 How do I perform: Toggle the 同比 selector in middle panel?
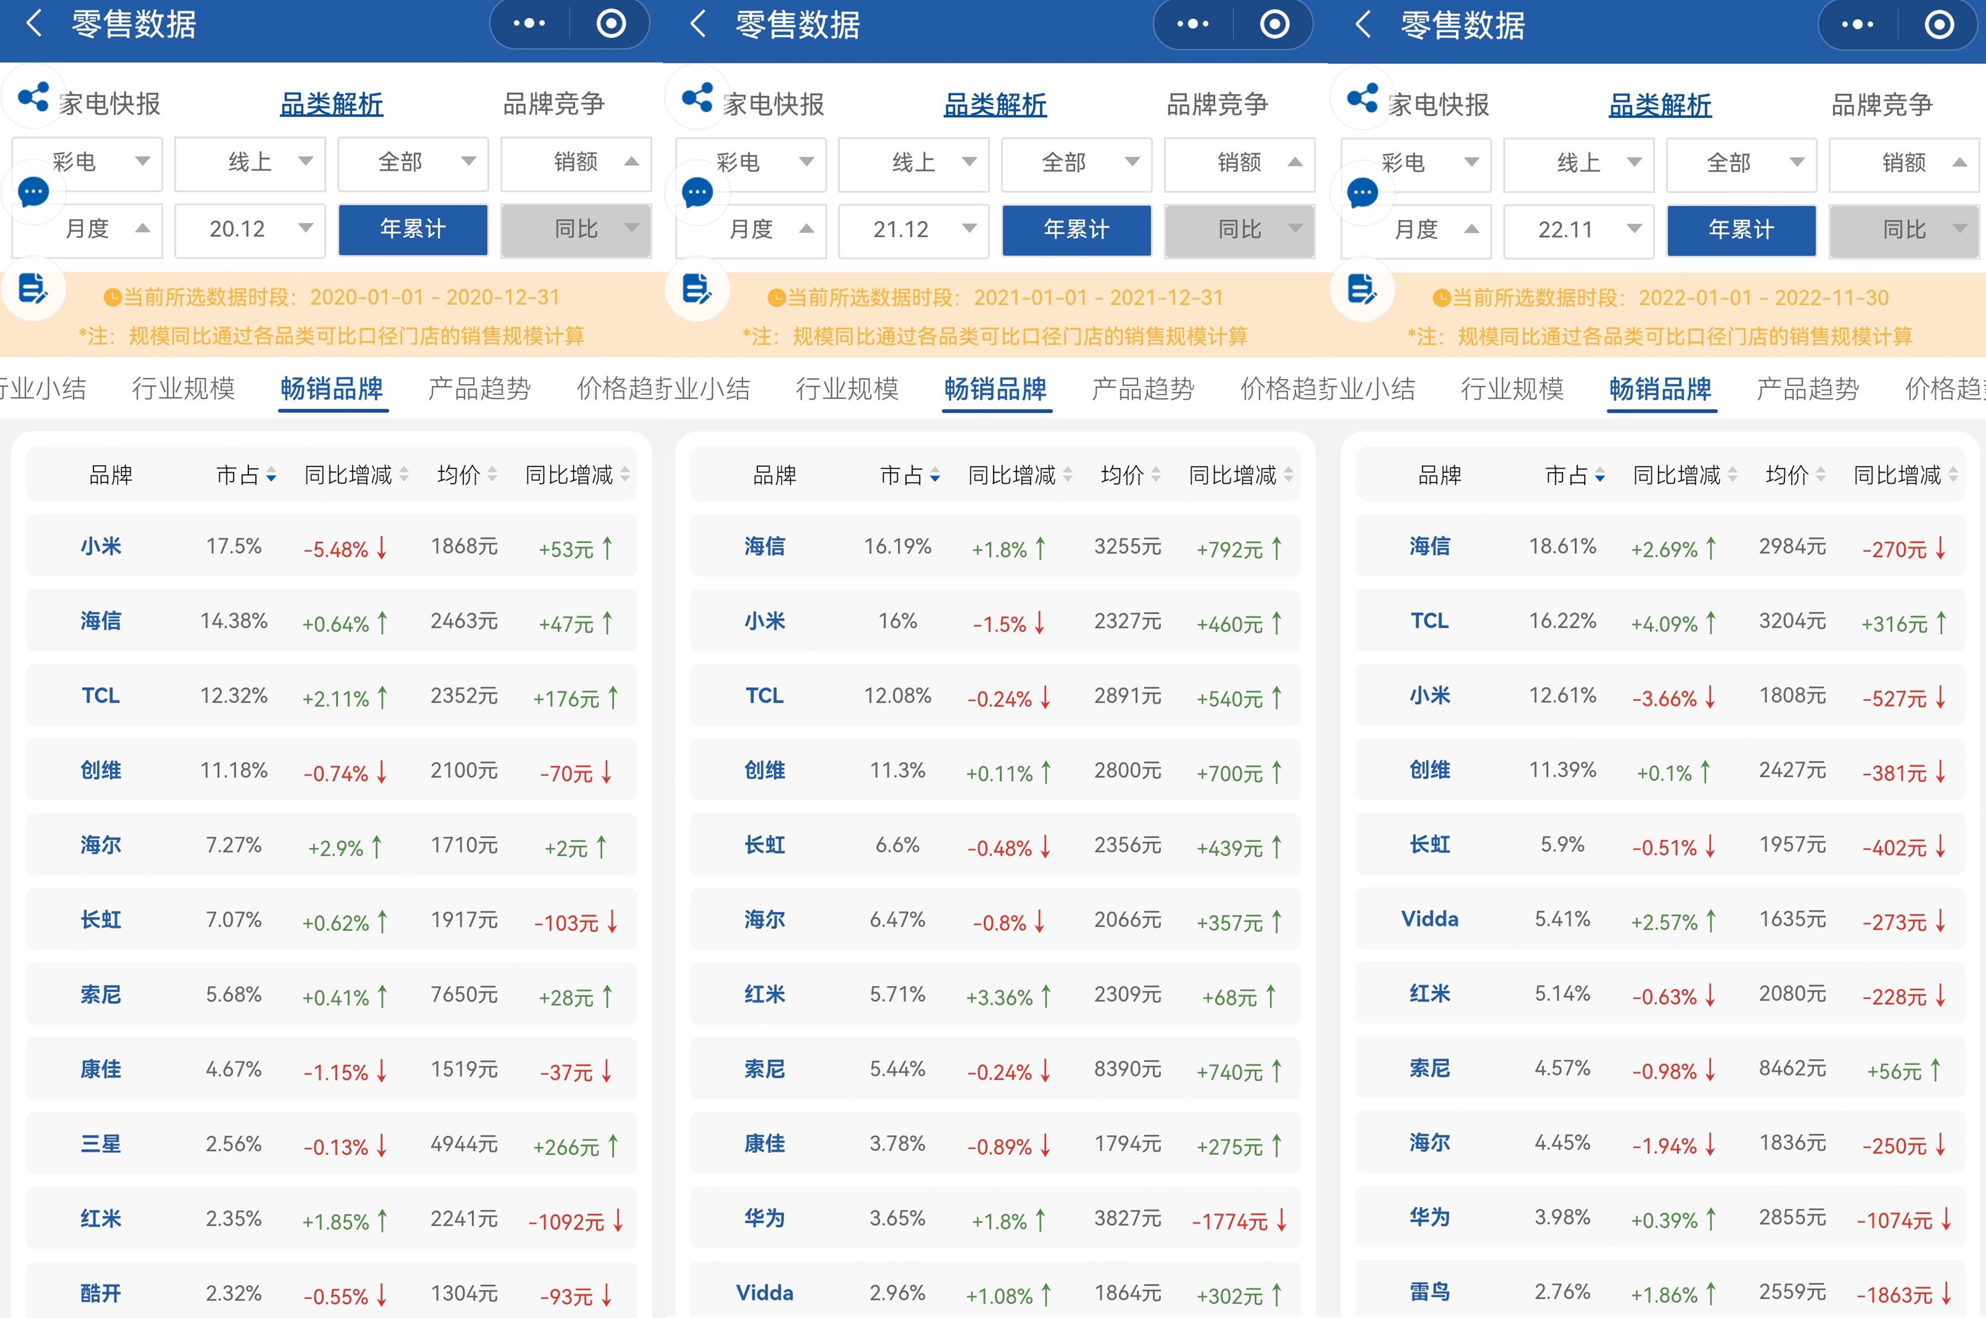[1240, 229]
